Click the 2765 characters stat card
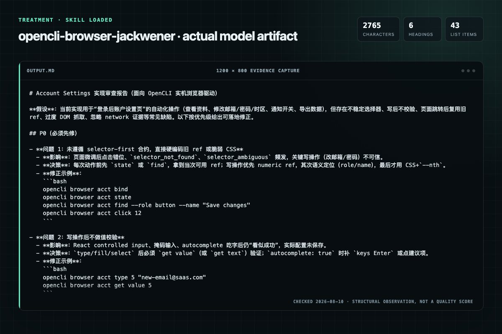Image resolution: width=502 pixels, height=334 pixels. [x=378, y=29]
